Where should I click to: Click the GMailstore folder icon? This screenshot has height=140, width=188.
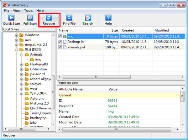[27, 69]
